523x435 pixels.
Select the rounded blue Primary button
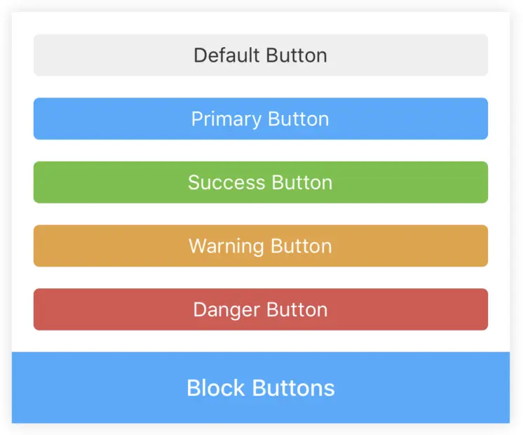260,119
